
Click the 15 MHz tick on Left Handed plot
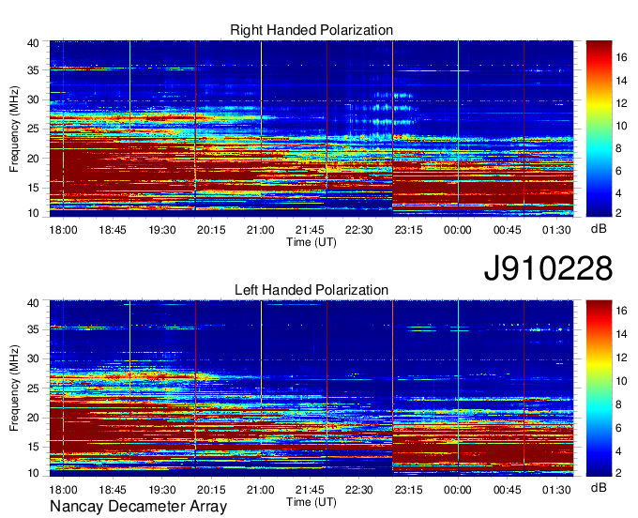point(33,447)
